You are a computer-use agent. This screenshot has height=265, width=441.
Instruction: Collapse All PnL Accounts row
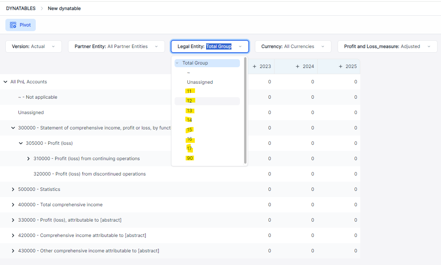pos(5,82)
